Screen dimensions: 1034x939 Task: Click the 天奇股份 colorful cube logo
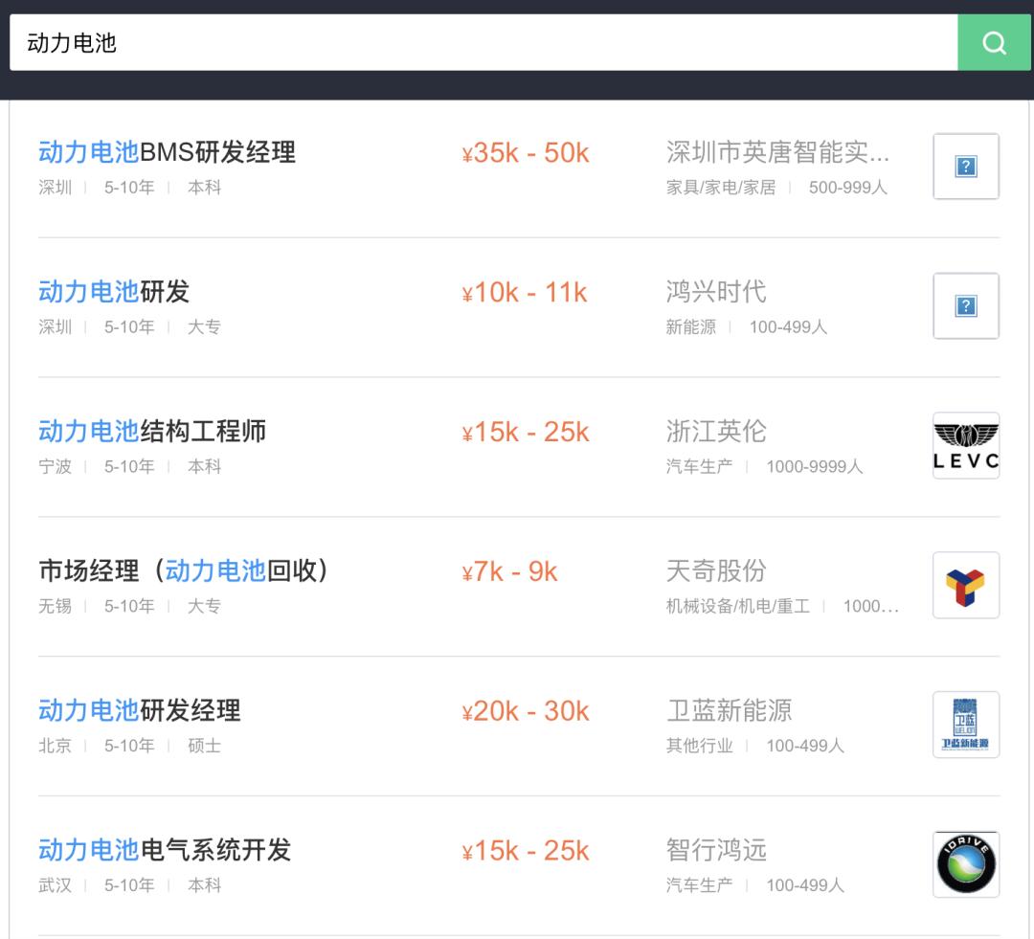pyautogui.click(x=965, y=586)
